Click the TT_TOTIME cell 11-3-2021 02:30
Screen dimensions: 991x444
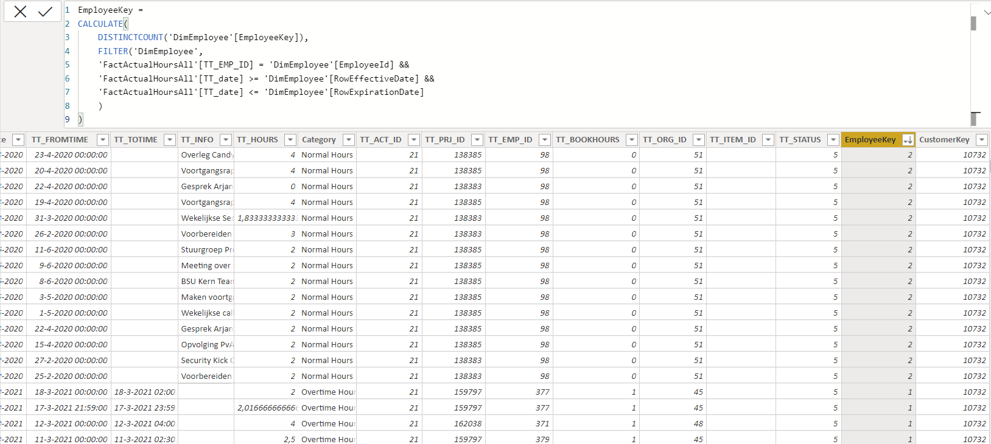tap(144, 440)
